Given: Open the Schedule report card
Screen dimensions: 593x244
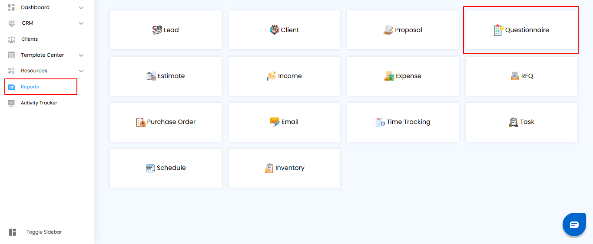Looking at the screenshot, I should 166,168.
